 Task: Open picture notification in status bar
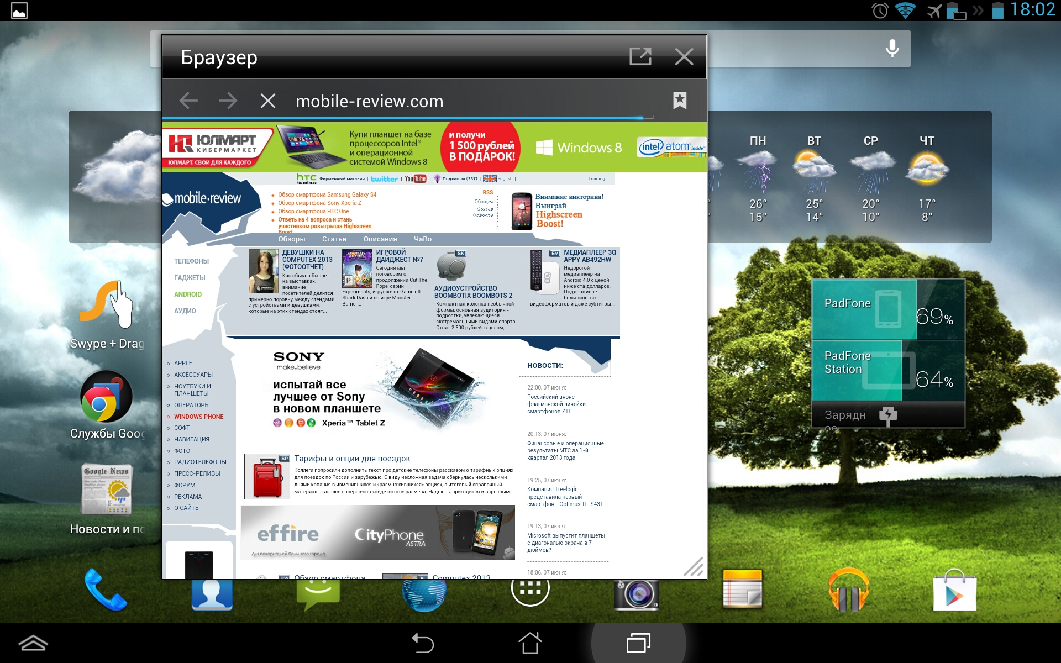tap(19, 10)
